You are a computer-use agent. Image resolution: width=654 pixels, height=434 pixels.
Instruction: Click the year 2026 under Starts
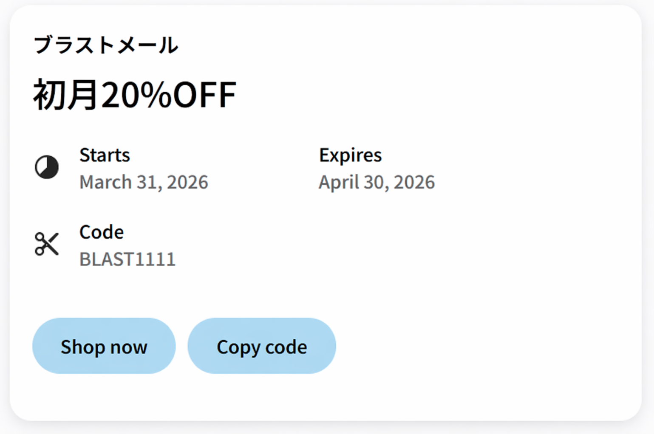pyautogui.click(x=187, y=182)
